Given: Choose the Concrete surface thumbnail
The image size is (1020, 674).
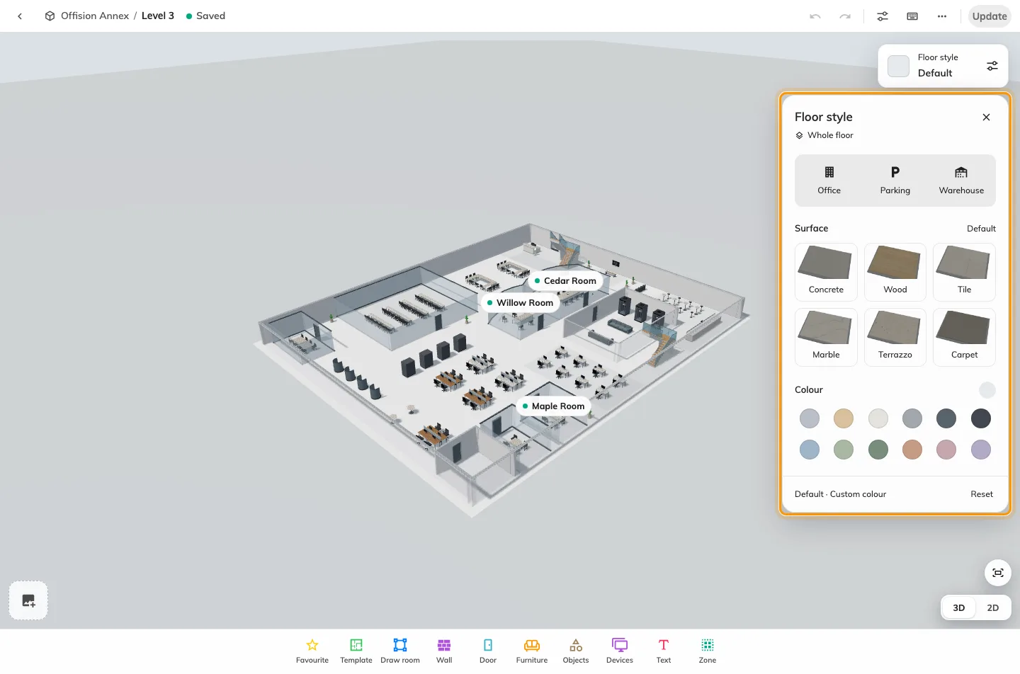Looking at the screenshot, I should click(826, 272).
